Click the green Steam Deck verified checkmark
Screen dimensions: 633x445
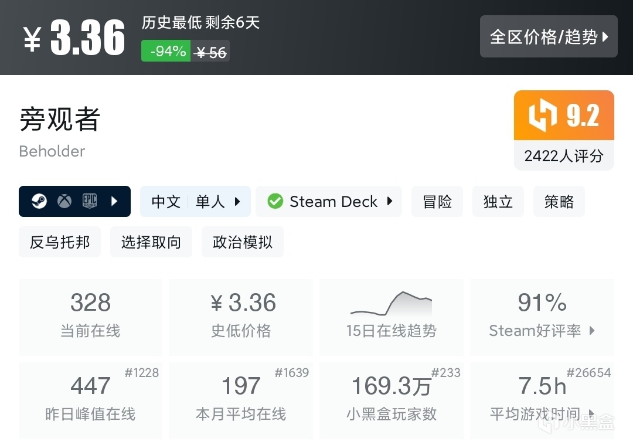click(275, 202)
